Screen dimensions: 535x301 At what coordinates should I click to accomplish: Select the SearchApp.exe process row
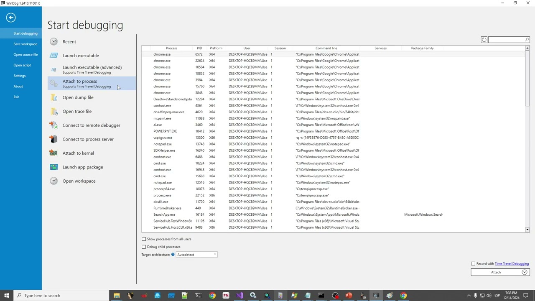click(x=333, y=214)
